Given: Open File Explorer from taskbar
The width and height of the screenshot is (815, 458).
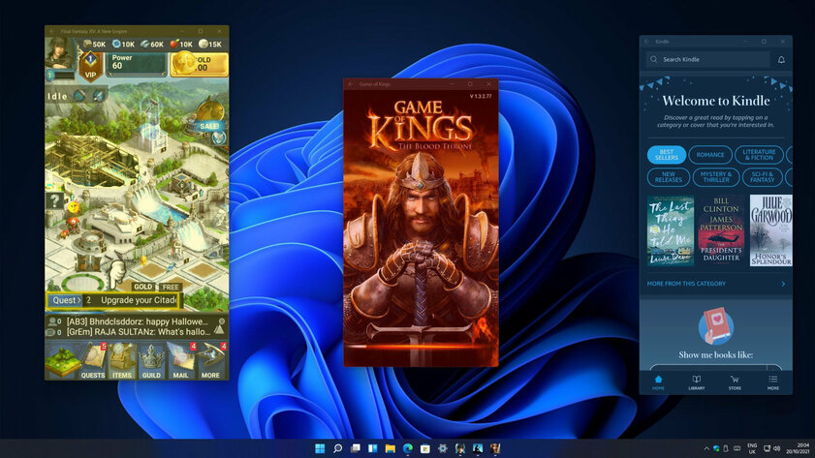Looking at the screenshot, I should (391, 448).
